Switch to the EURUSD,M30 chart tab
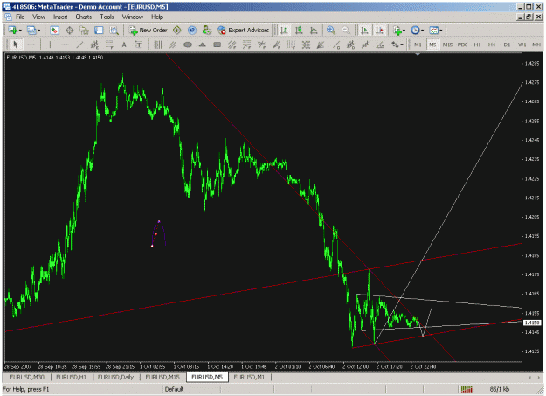The width and height of the screenshot is (546, 396). (27, 377)
